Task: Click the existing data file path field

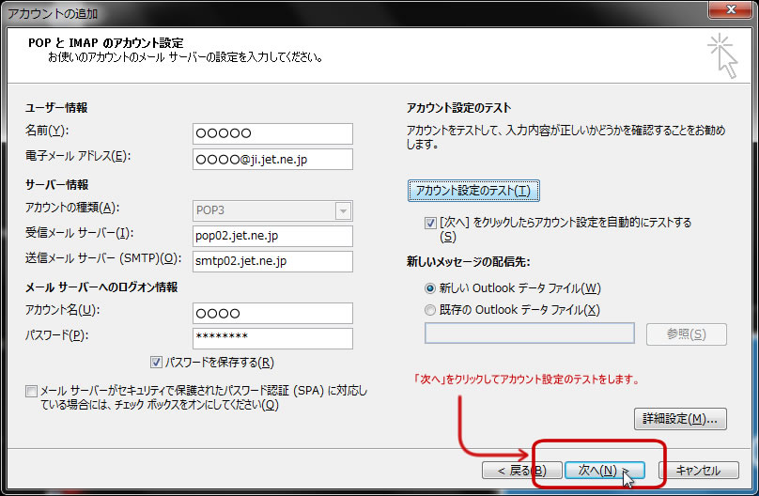Action: 529,333
